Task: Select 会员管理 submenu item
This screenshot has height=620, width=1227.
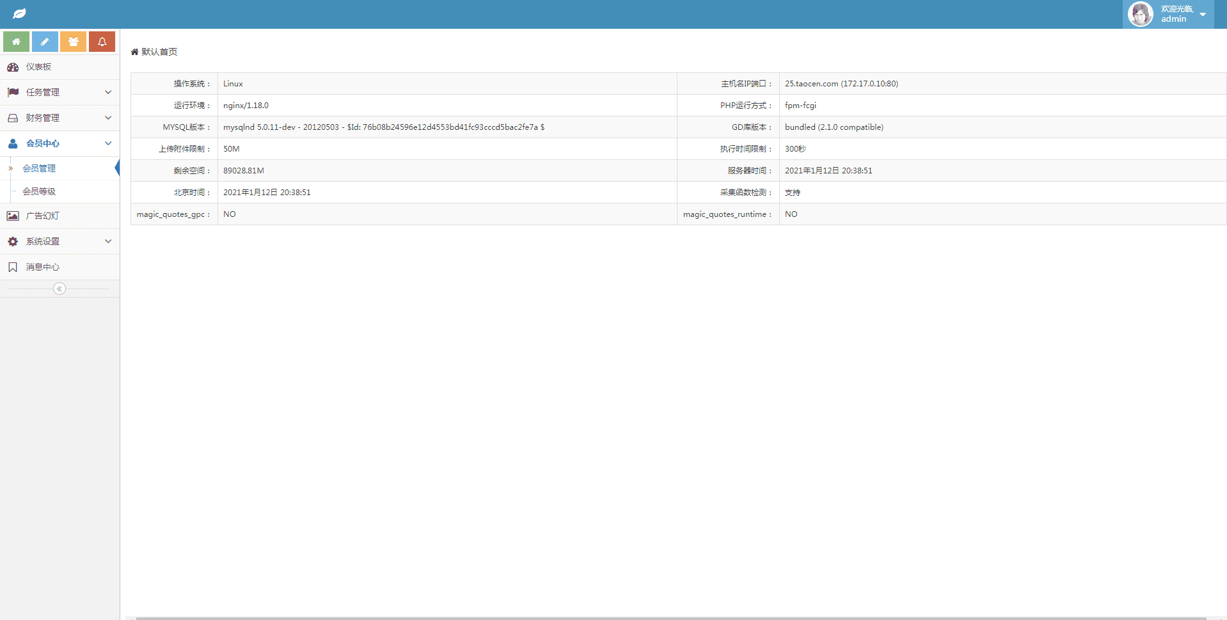Action: (x=39, y=168)
